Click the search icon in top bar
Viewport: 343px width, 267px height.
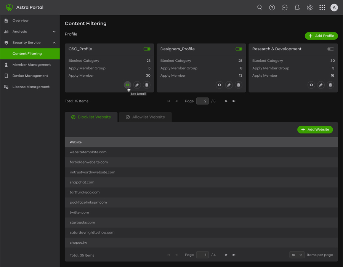click(260, 8)
